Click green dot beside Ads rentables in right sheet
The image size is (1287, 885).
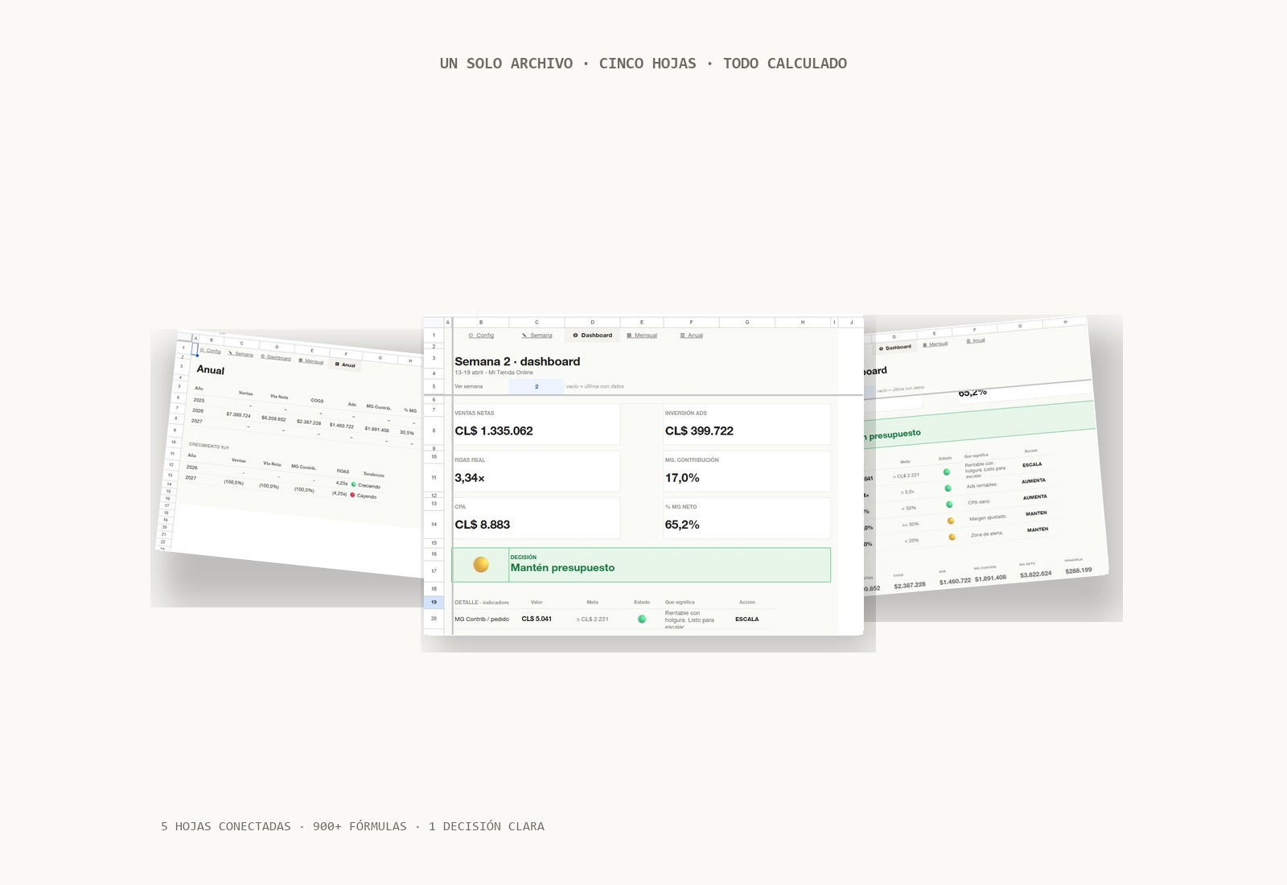pos(948,488)
